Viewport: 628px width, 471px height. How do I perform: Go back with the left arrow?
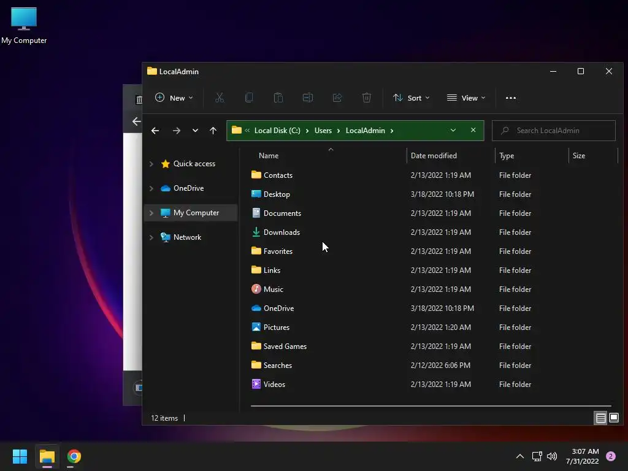pyautogui.click(x=155, y=131)
